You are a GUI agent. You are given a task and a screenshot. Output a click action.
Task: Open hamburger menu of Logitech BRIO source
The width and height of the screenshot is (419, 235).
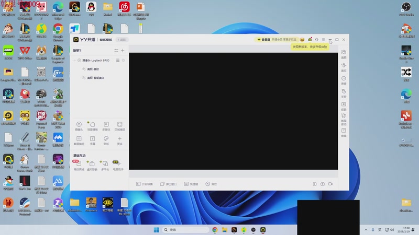click(x=117, y=61)
